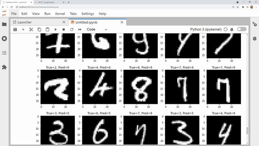Open the browser three-dot menu

[256, 7]
